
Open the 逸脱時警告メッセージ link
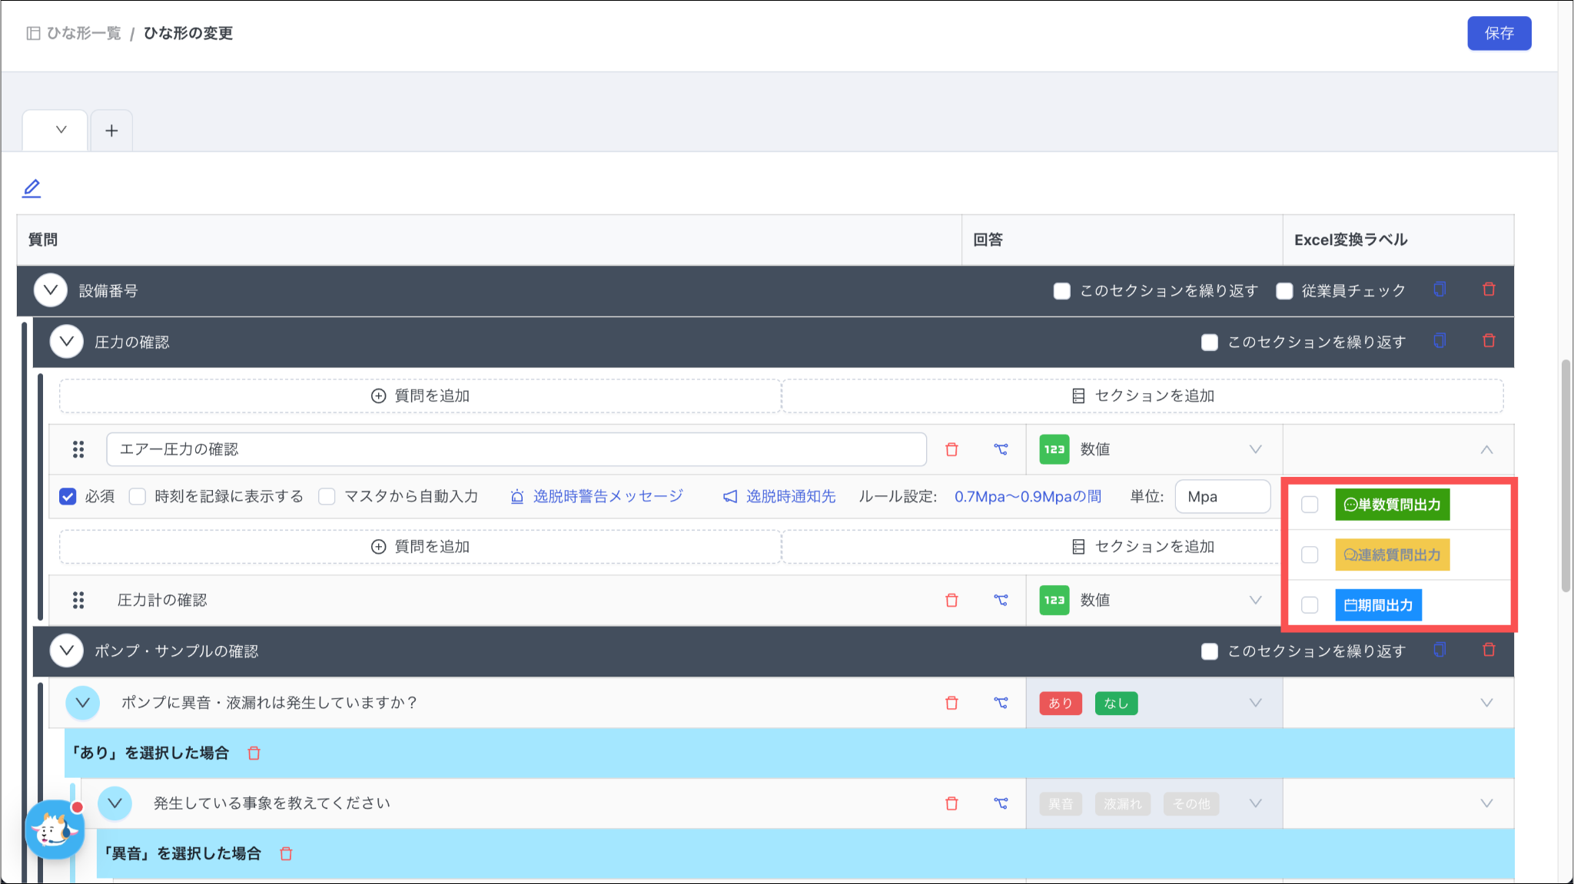pos(607,497)
